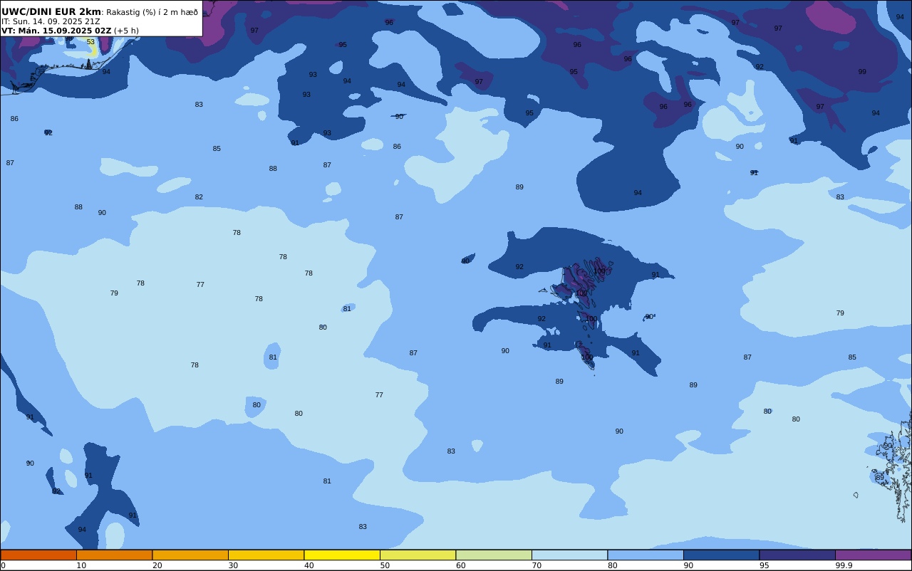Image resolution: width=912 pixels, height=571 pixels.
Task: Click the colorbar tick label "20"
Action: [157, 565]
